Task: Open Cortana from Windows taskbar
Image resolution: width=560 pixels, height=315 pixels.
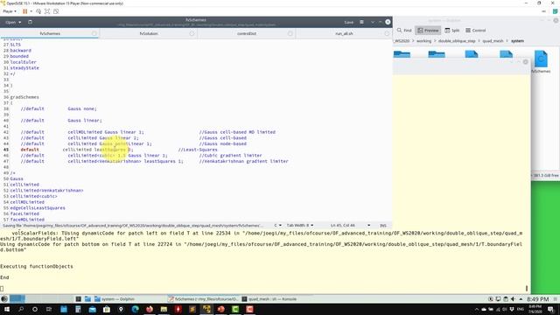Action: [x=35, y=309]
